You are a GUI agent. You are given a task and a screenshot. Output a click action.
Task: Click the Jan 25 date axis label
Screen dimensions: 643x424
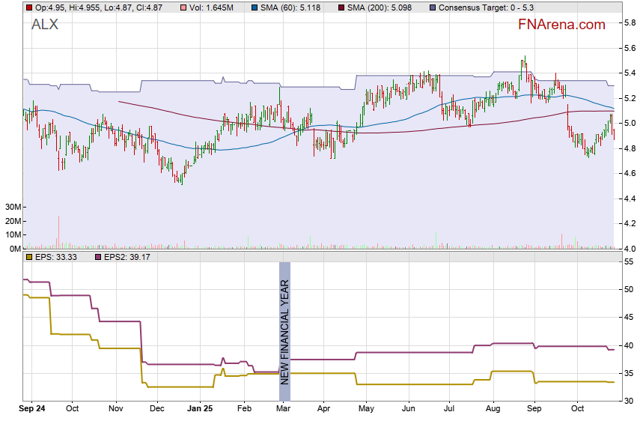click(x=200, y=410)
